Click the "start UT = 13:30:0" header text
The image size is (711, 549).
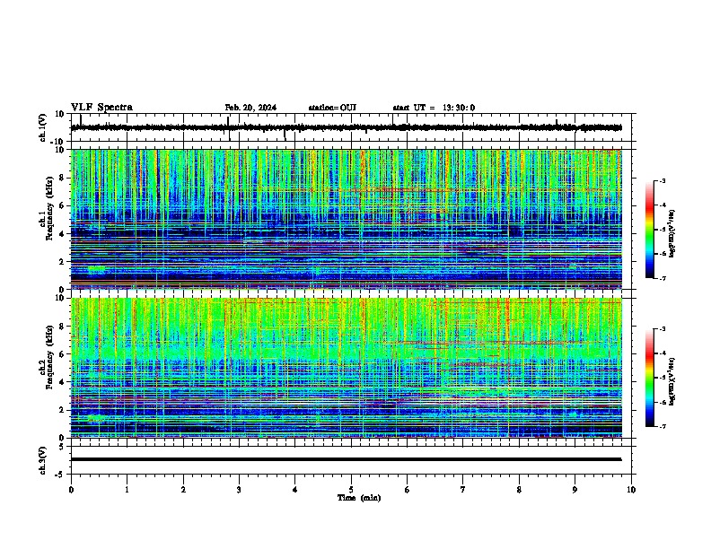[434, 108]
